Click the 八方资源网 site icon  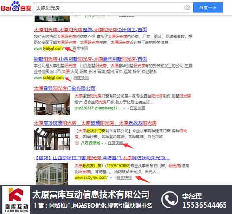click(x=77, y=143)
